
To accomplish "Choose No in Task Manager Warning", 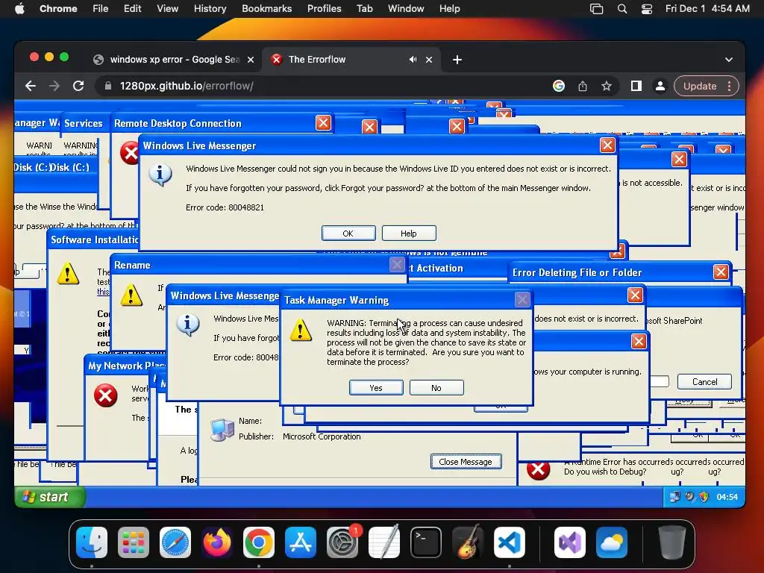I will [x=436, y=388].
